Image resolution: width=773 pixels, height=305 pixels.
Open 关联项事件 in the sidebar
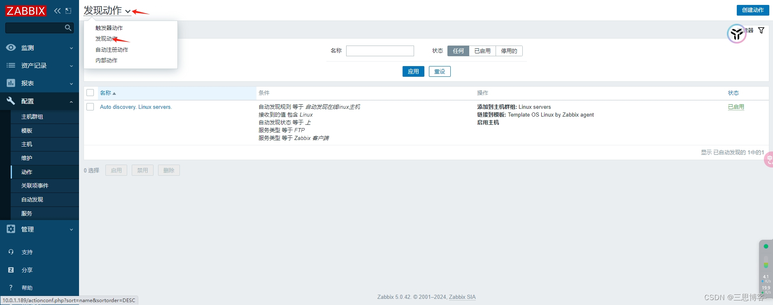(x=45, y=186)
